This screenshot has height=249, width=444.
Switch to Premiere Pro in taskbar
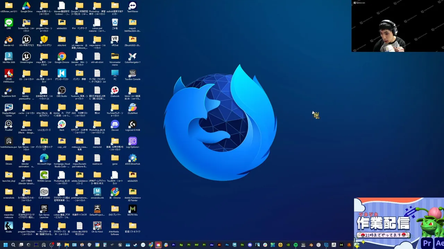tap(173, 245)
